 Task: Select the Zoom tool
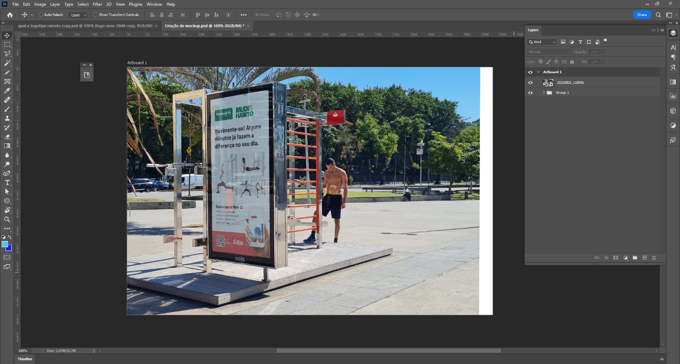(7, 219)
